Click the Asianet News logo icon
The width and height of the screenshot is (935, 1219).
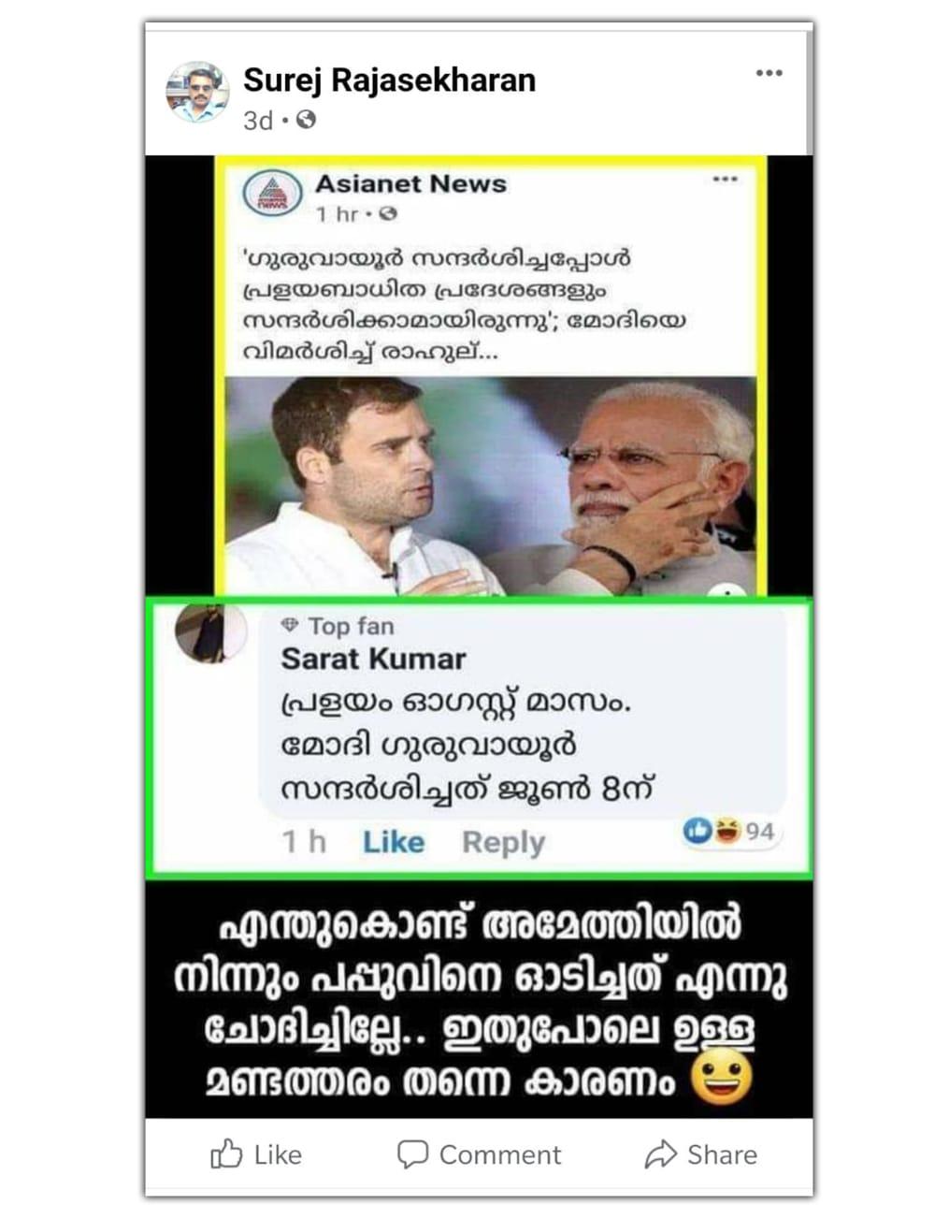point(272,194)
